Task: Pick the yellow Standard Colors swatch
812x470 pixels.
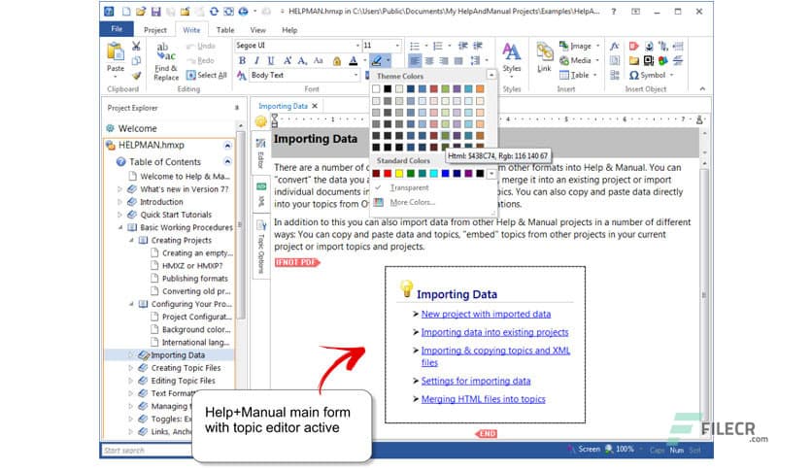Action: tap(399, 173)
